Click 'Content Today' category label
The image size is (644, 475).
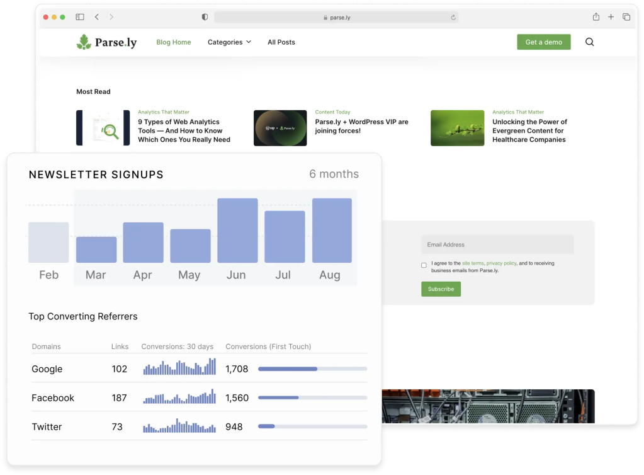click(x=332, y=112)
